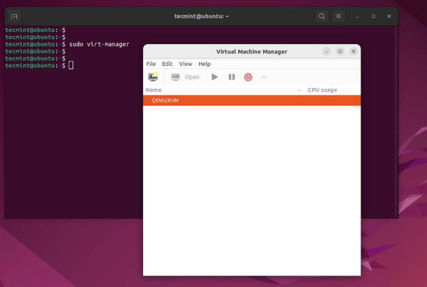427x287 pixels.
Task: Start the virtual machine with Run
Action: pyautogui.click(x=214, y=77)
